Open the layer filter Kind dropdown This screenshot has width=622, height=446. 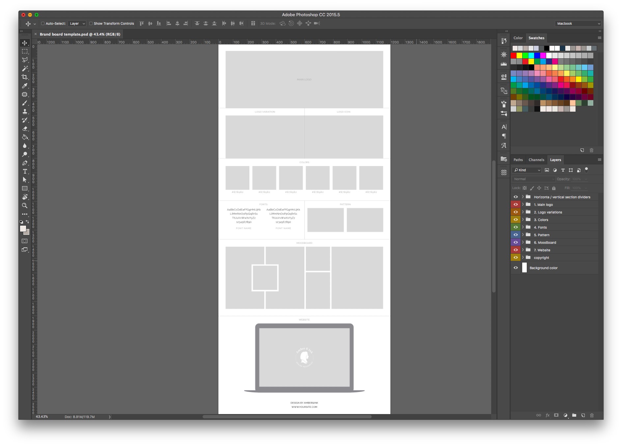[527, 170]
